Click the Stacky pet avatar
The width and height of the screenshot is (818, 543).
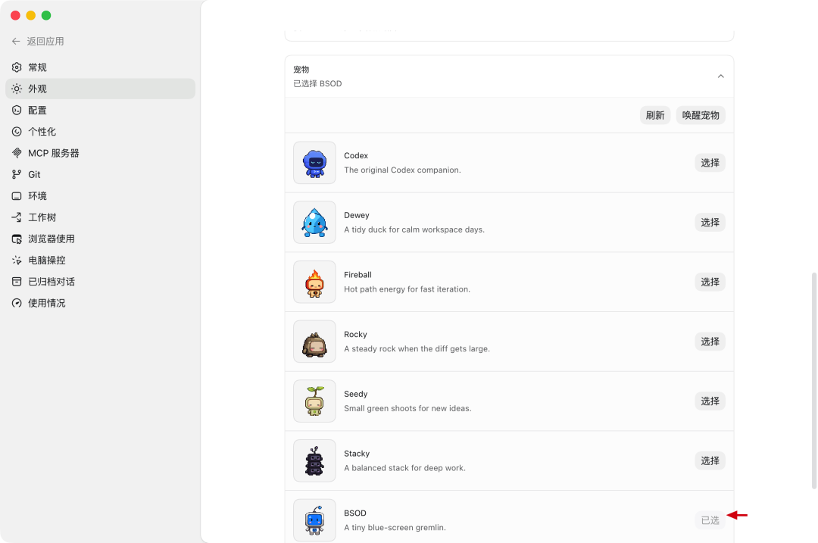pyautogui.click(x=314, y=460)
